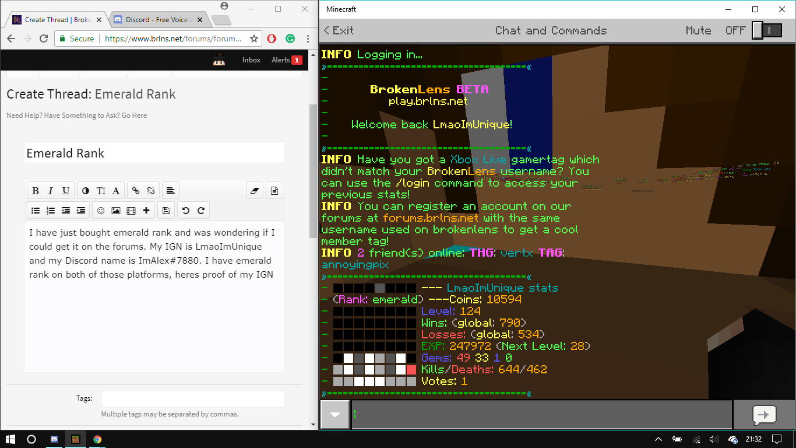Open Chrome from the taskbar

pos(97,439)
